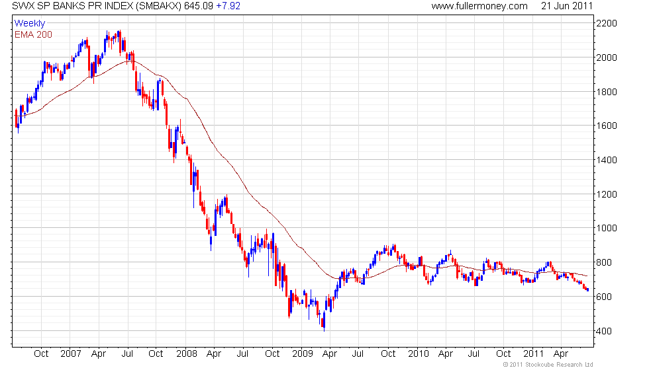This screenshot has width=649, height=370.
Task: Click the price change +7.92
Action: coord(228,6)
